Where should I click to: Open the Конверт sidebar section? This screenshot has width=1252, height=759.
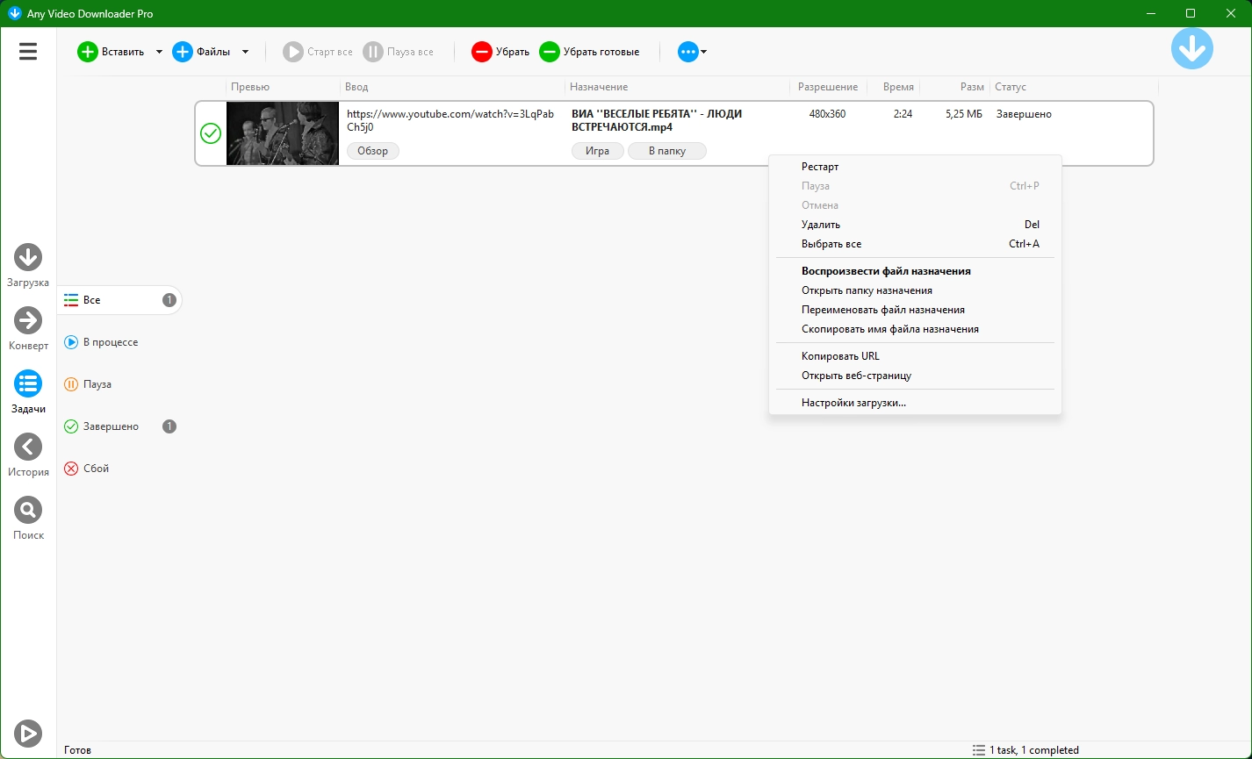(28, 329)
